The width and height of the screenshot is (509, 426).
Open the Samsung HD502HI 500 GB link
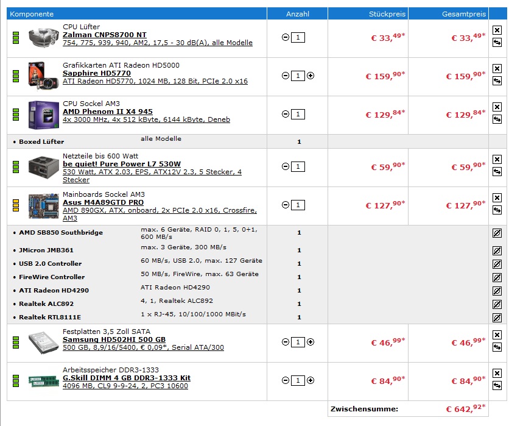point(114,339)
